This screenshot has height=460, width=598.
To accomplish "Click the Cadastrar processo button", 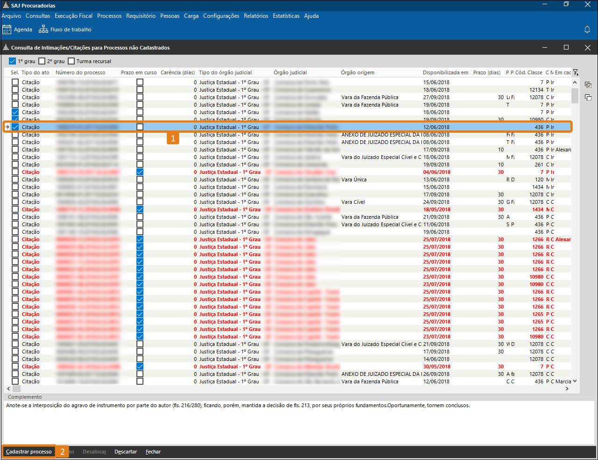I will point(29,452).
